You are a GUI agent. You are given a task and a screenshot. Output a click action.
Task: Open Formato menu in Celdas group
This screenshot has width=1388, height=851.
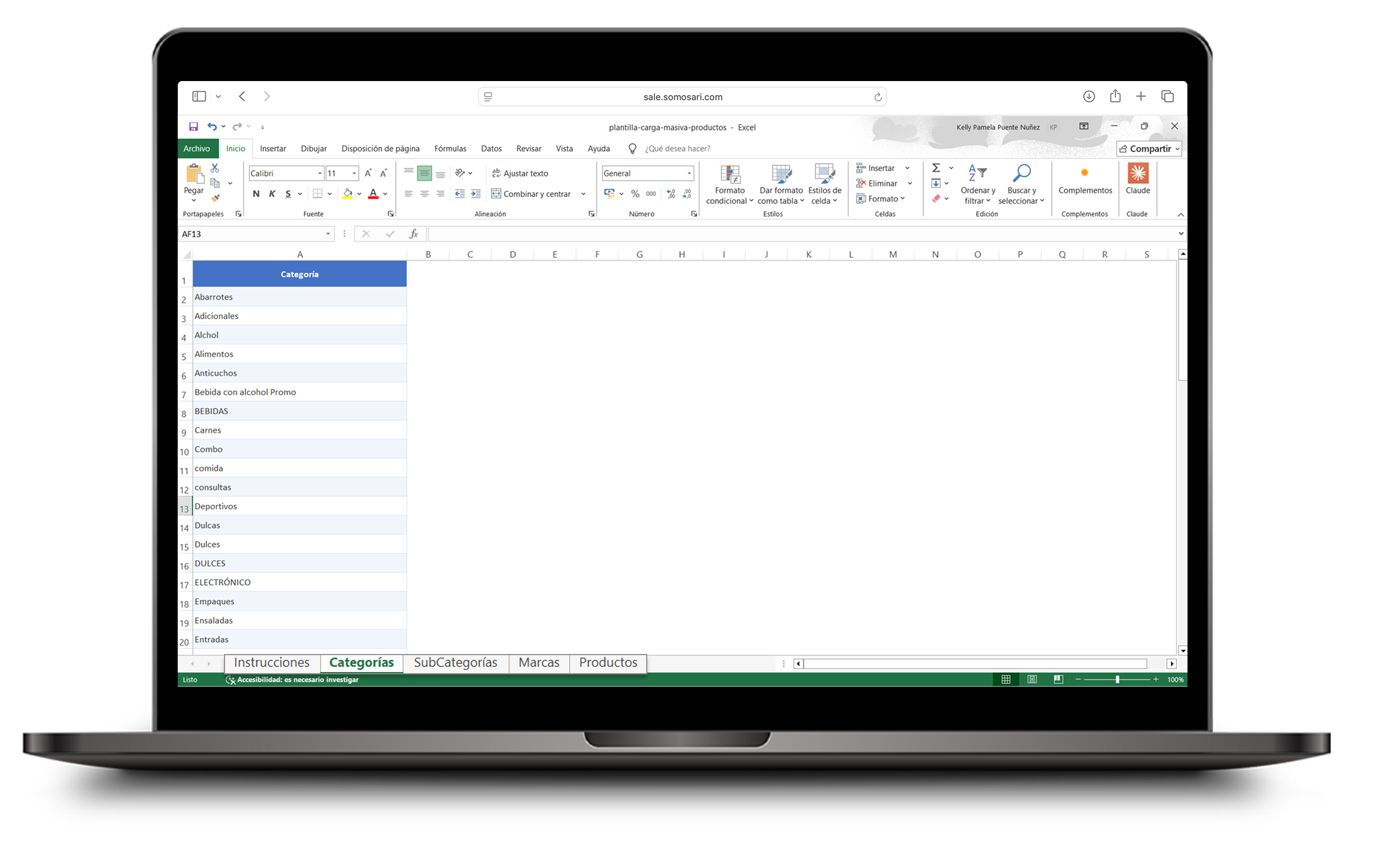881,199
